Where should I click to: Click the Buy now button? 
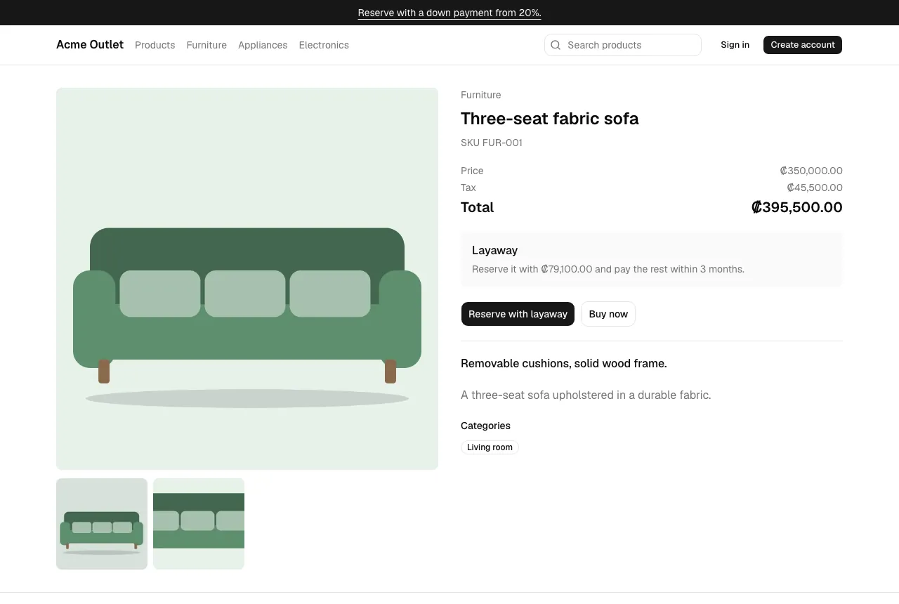(608, 314)
